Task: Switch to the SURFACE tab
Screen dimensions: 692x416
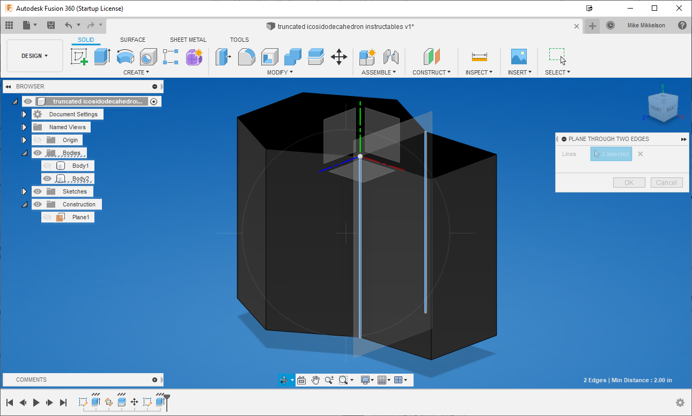Action: (132, 39)
